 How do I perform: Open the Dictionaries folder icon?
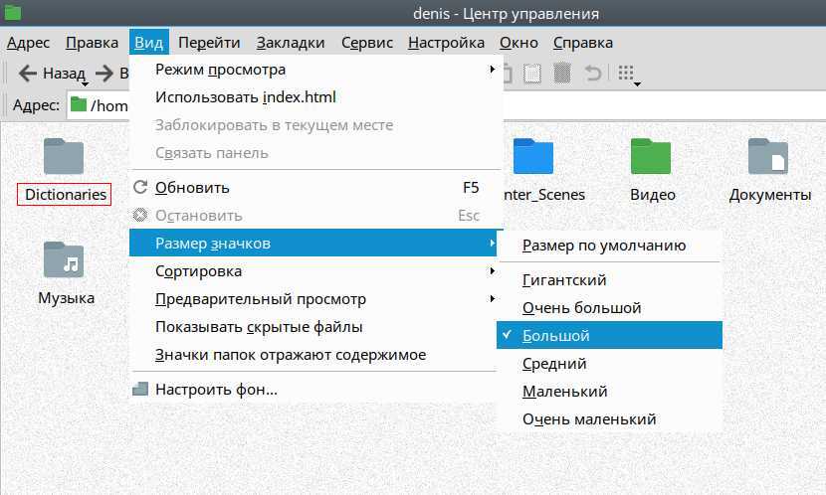(64, 156)
